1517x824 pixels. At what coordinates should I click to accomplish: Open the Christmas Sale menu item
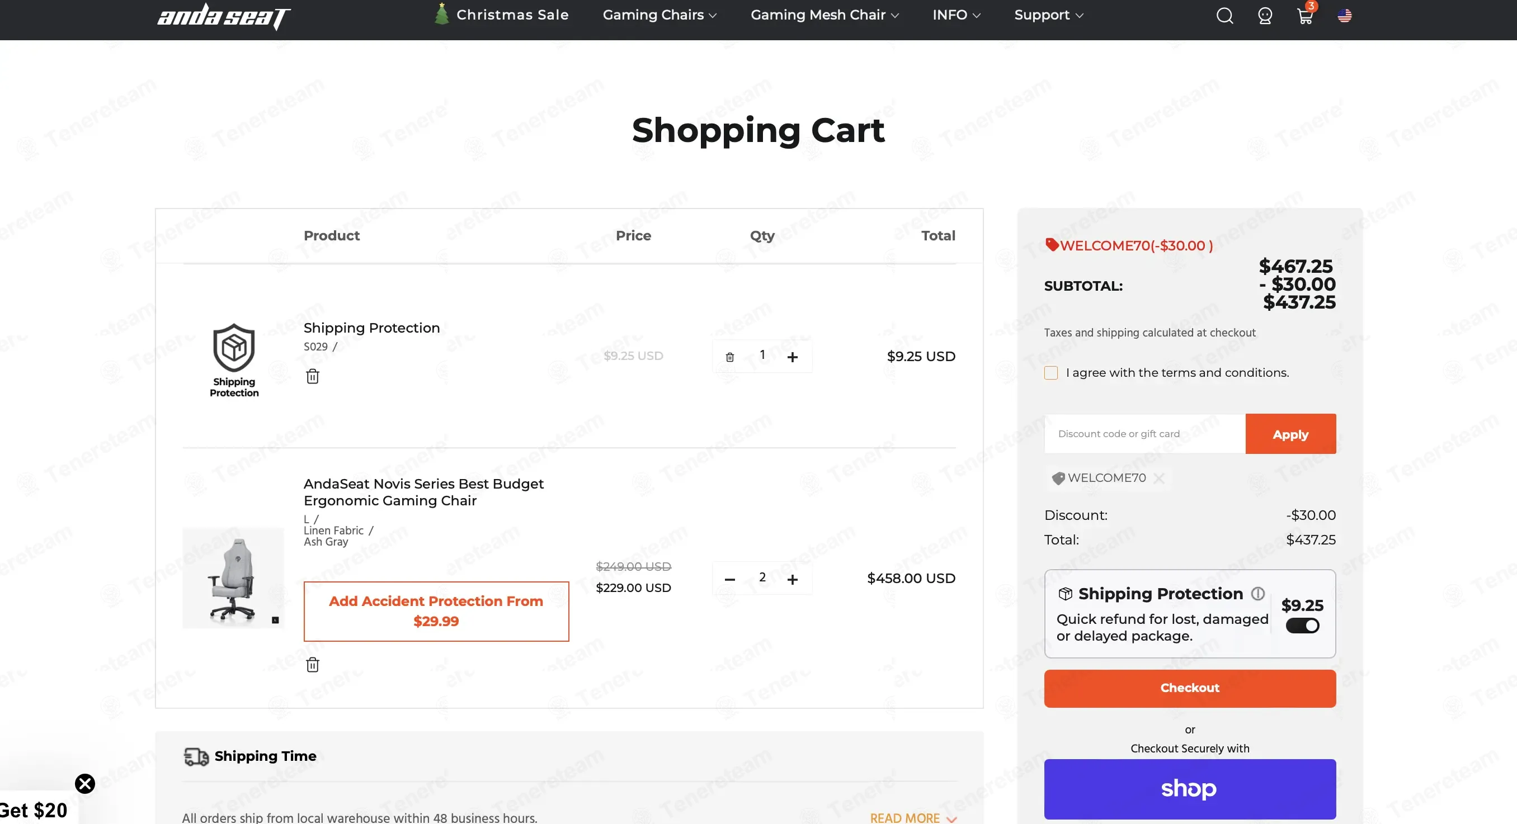[511, 15]
